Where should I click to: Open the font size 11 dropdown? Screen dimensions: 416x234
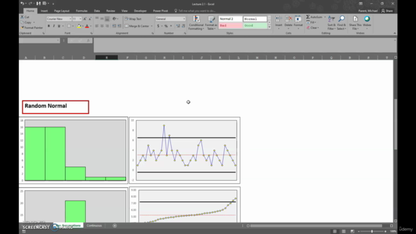click(80, 19)
